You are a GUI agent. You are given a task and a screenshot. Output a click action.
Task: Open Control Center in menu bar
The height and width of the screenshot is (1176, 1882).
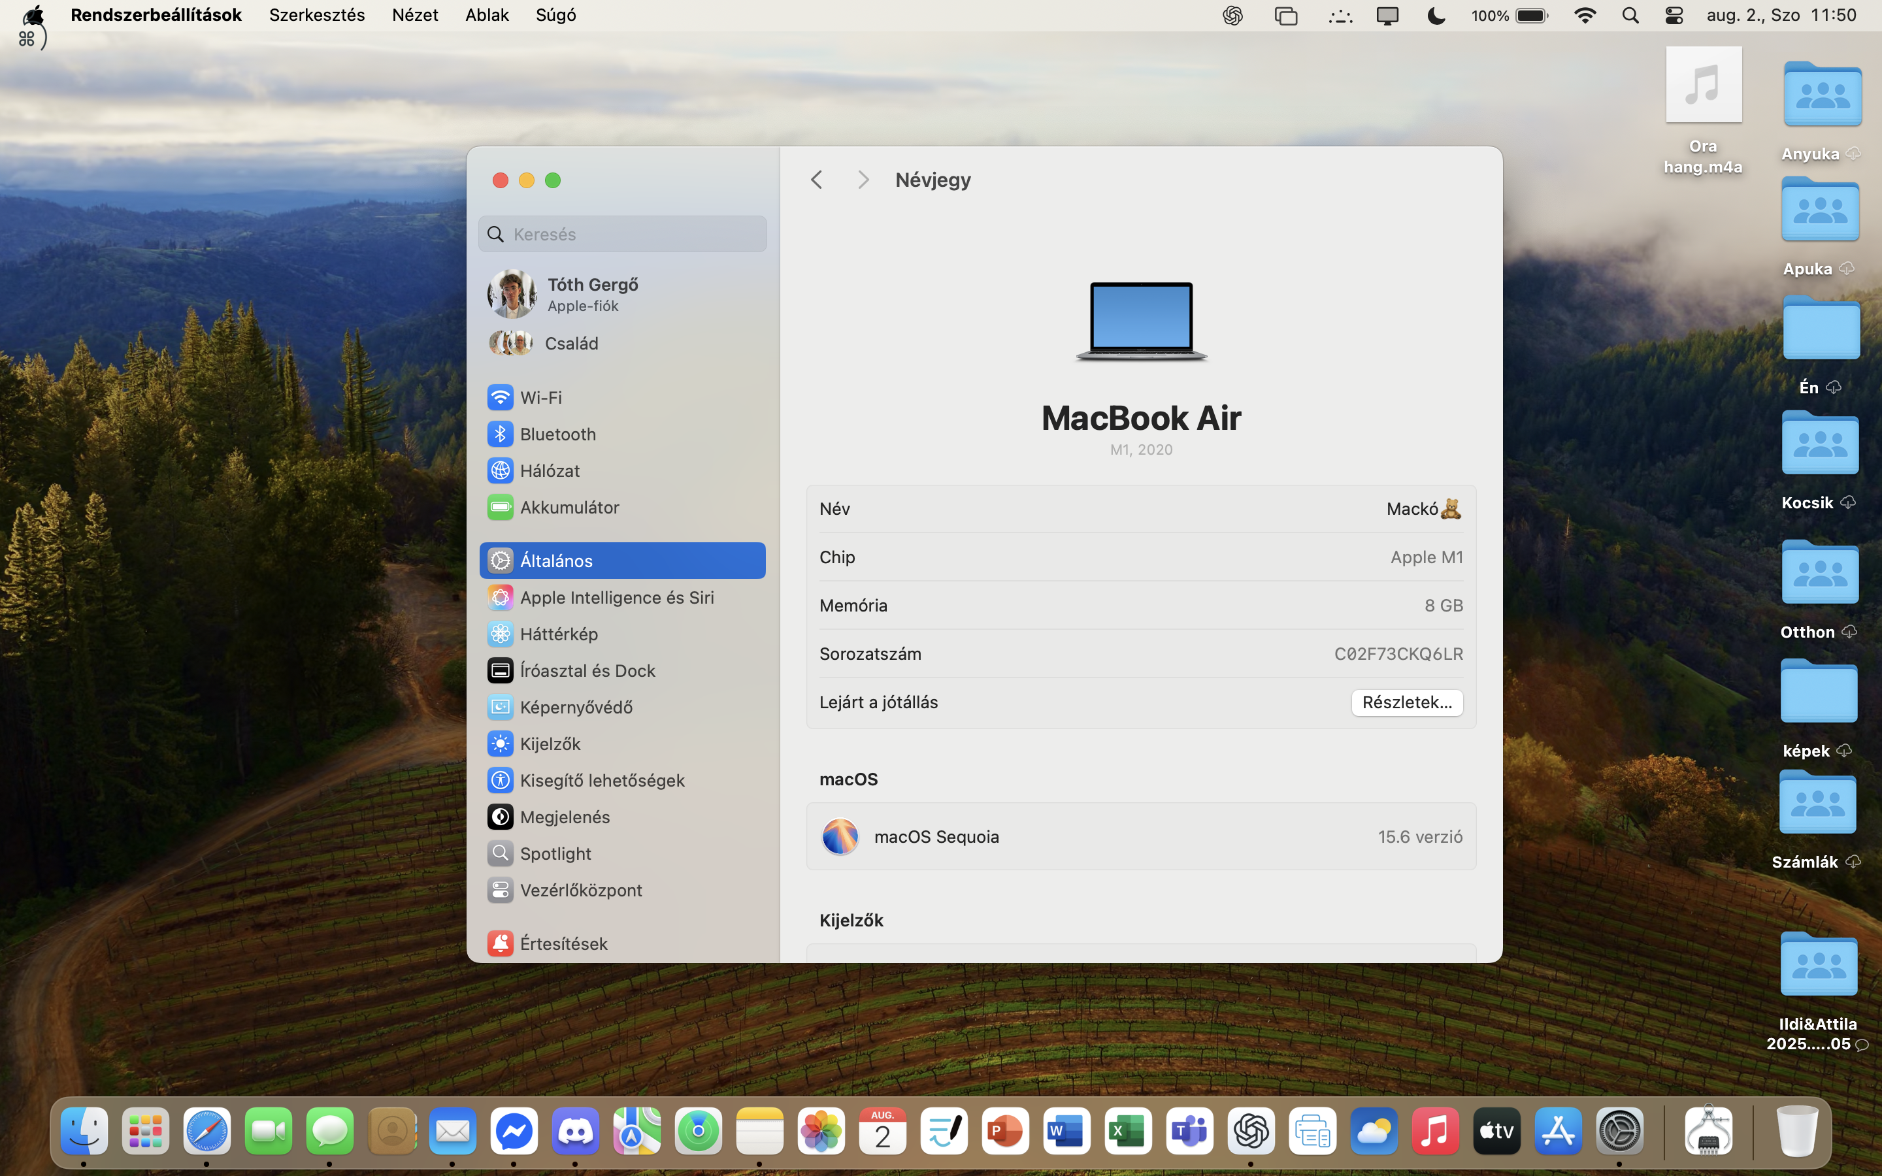tap(1674, 16)
